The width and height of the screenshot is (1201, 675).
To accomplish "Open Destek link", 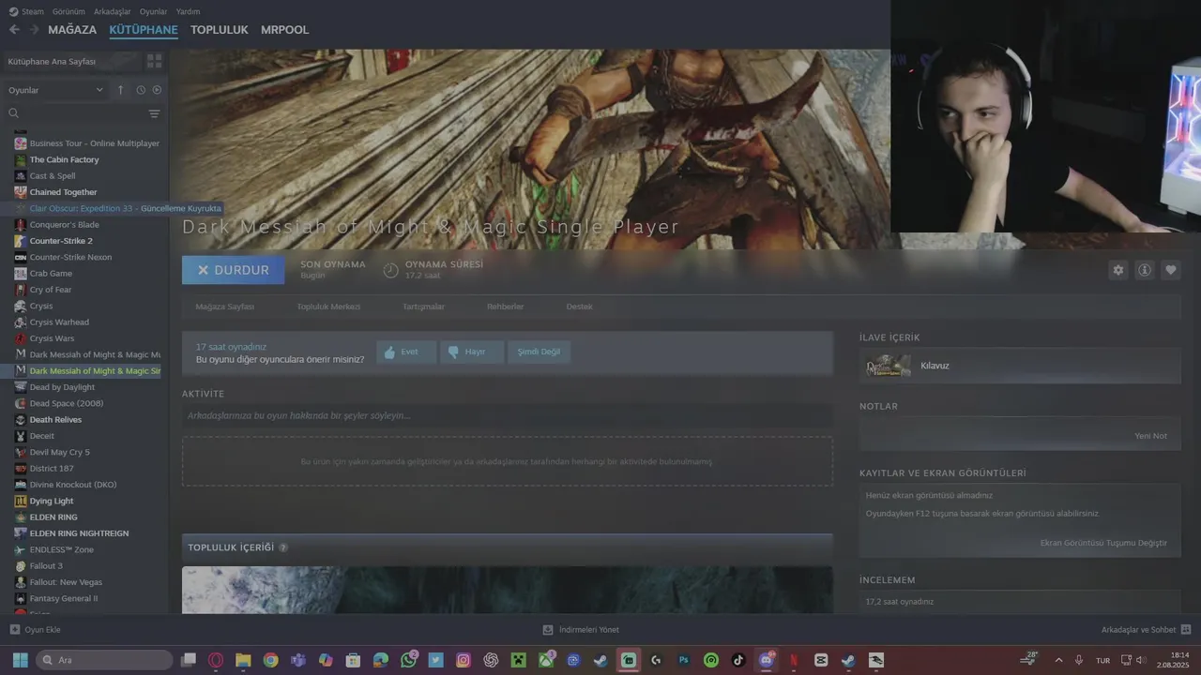I will tap(579, 307).
